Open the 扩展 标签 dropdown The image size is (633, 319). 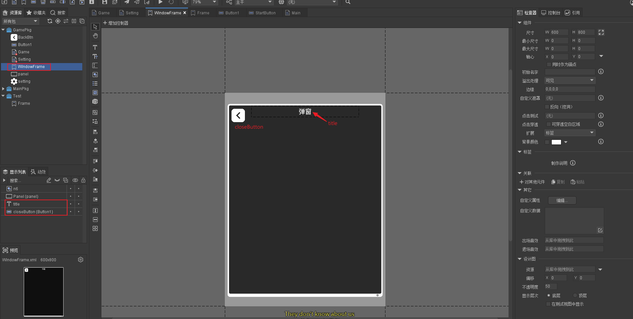pyautogui.click(x=570, y=133)
